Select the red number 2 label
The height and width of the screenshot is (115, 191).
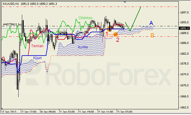118,40
